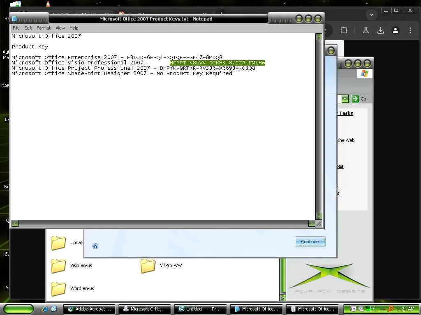Click the Notepad title bar document icon
This screenshot has height=315, width=421.
coord(14,19)
